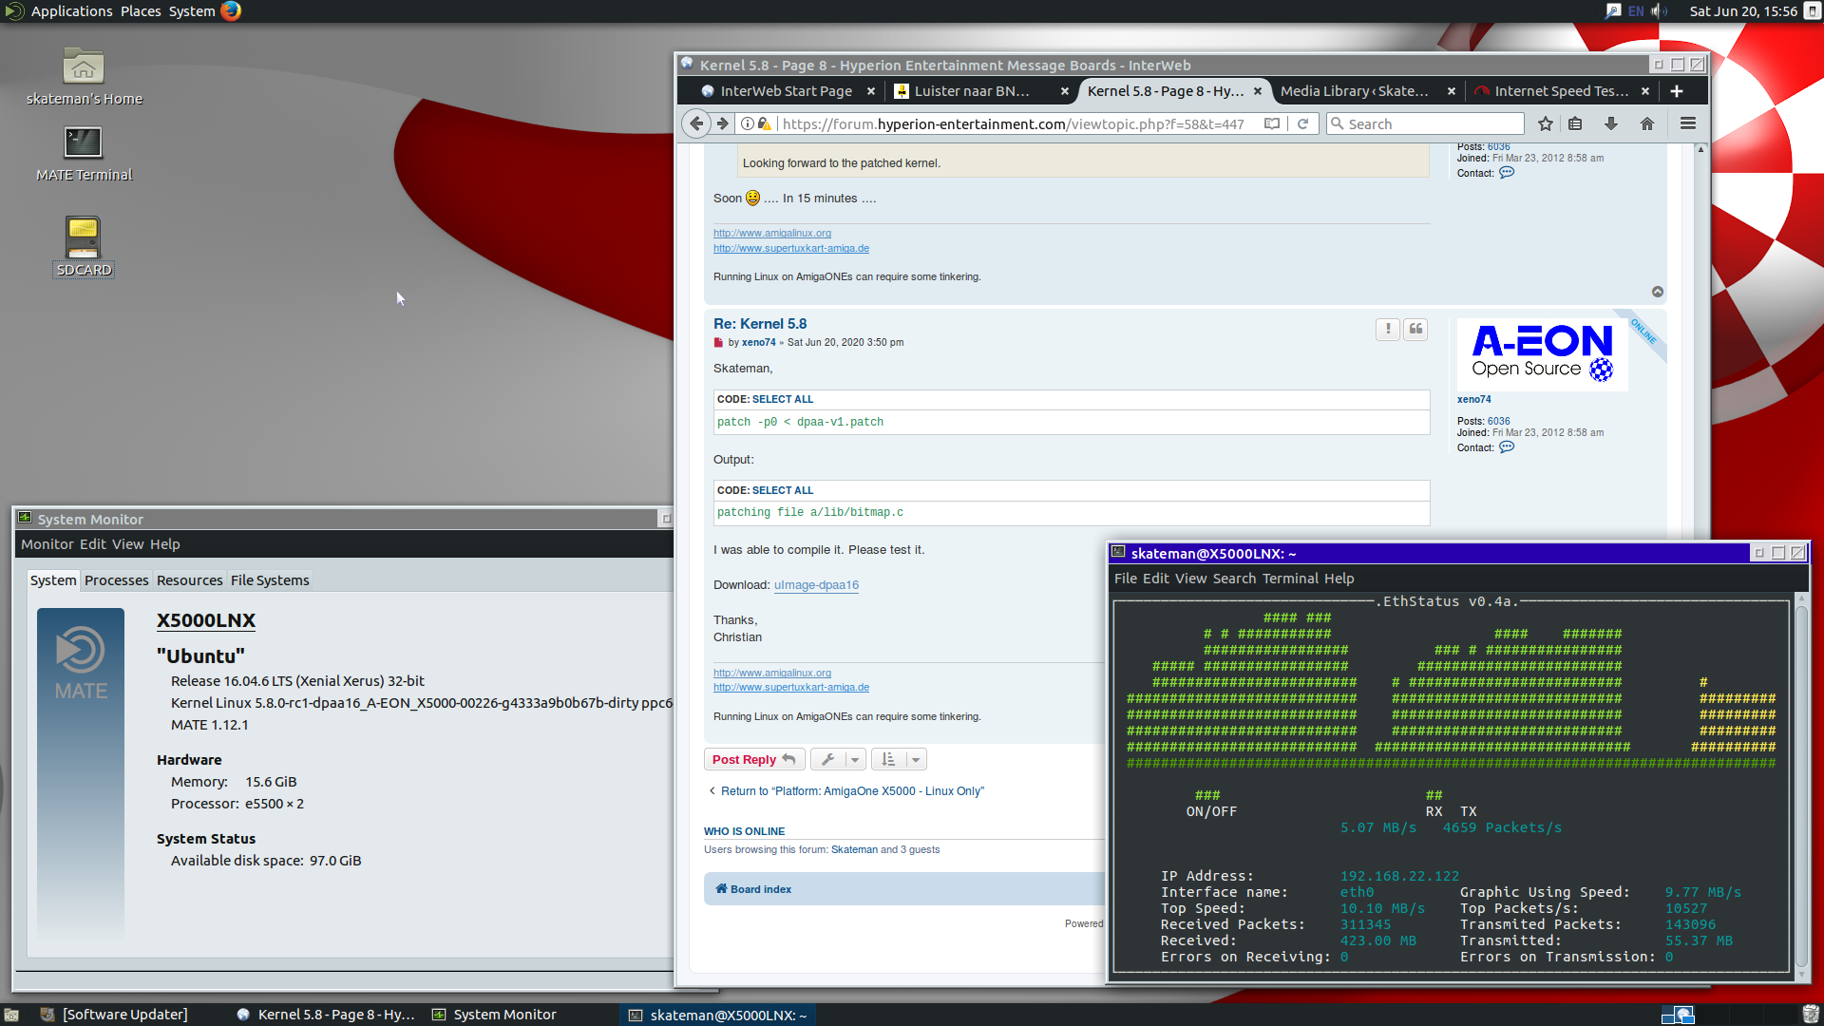Download the uImage-dpaa16 link
Screen dimensions: 1824x1026
(816, 585)
